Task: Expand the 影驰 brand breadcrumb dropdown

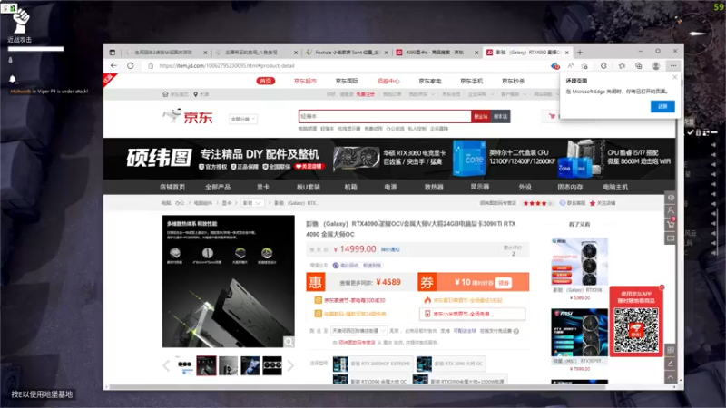Action: click(x=252, y=203)
